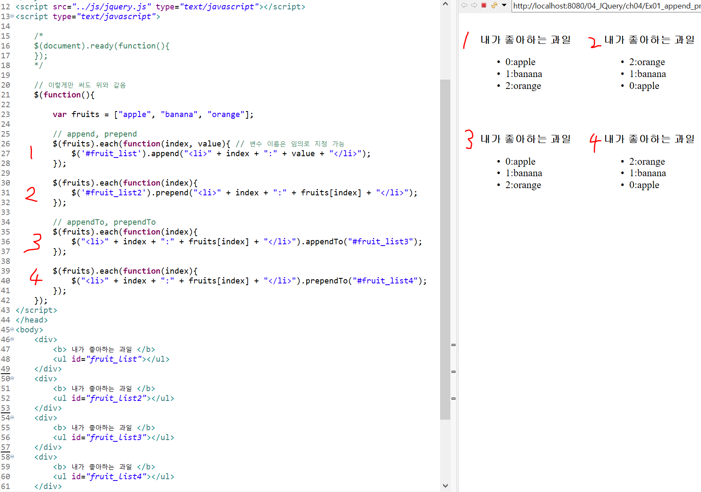This screenshot has height=492, width=701.
Task: Click the first list's bold Korean heading
Action: [x=526, y=40]
